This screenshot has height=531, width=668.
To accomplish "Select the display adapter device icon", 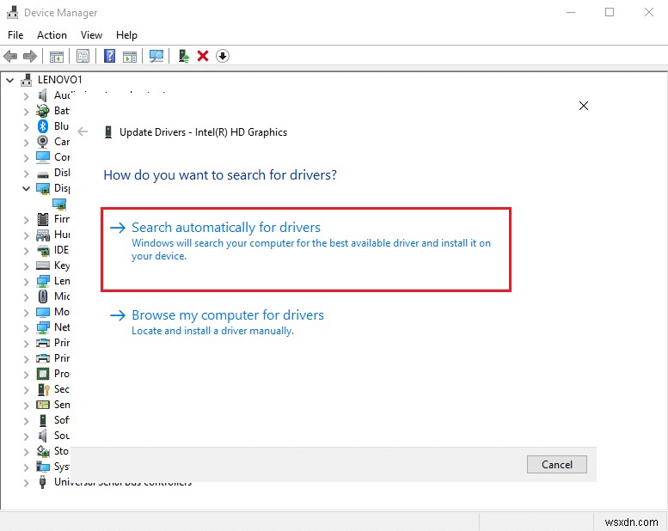I will (59, 204).
